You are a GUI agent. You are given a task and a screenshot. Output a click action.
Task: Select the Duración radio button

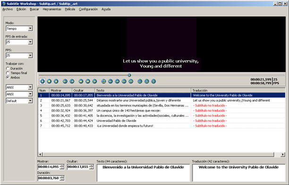click(x=8, y=68)
